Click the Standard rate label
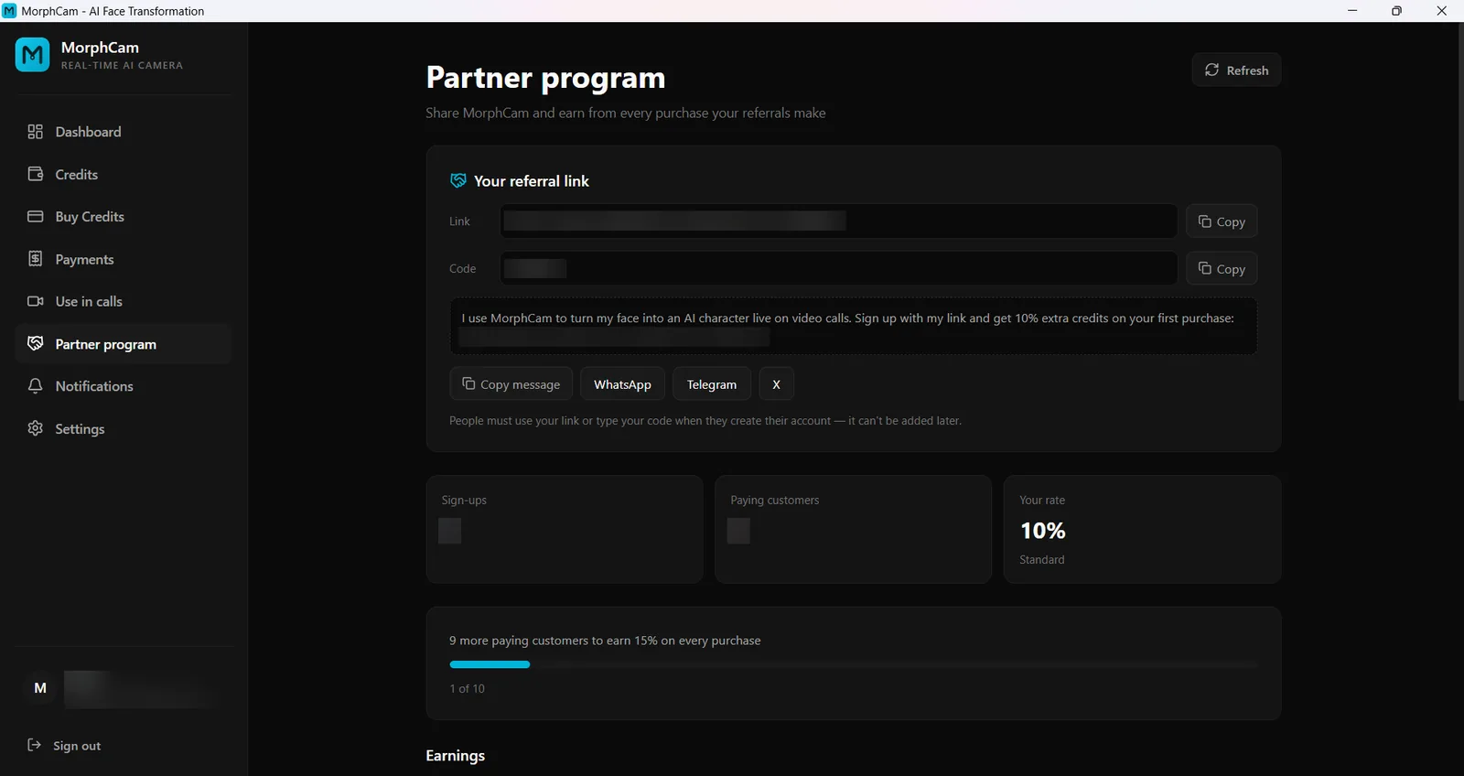1464x776 pixels. click(1042, 560)
